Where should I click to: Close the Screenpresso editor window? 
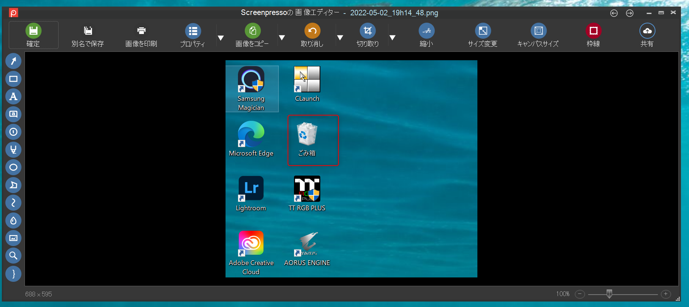[x=673, y=12]
